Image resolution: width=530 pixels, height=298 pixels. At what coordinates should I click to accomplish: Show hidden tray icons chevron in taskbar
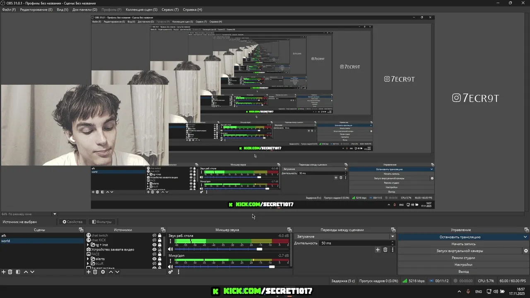point(460,291)
